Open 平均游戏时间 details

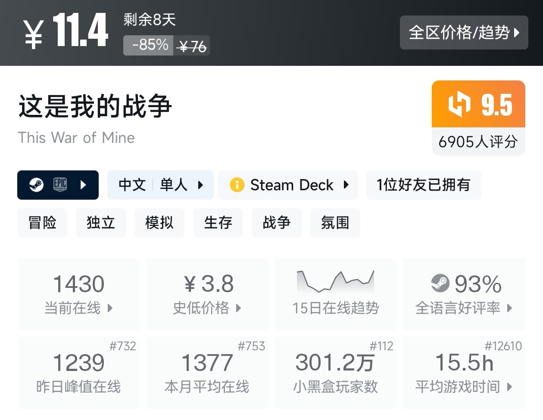click(x=464, y=373)
